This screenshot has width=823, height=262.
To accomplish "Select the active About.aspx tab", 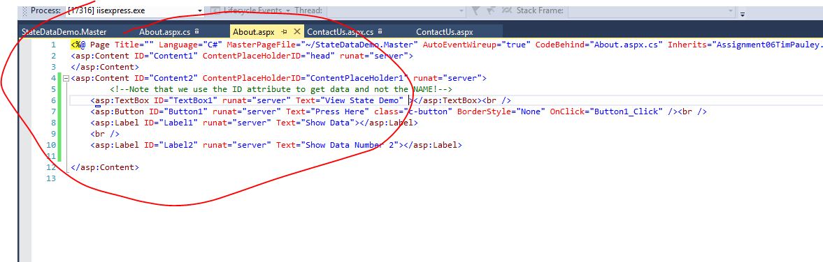I will pos(254,32).
